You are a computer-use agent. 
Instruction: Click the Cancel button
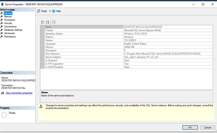[208, 128]
